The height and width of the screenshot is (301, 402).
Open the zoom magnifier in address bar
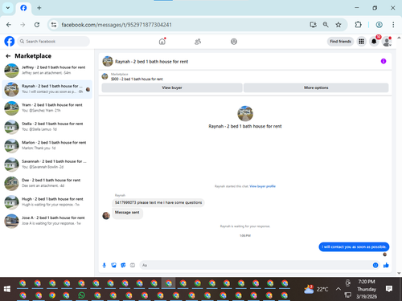point(326,25)
